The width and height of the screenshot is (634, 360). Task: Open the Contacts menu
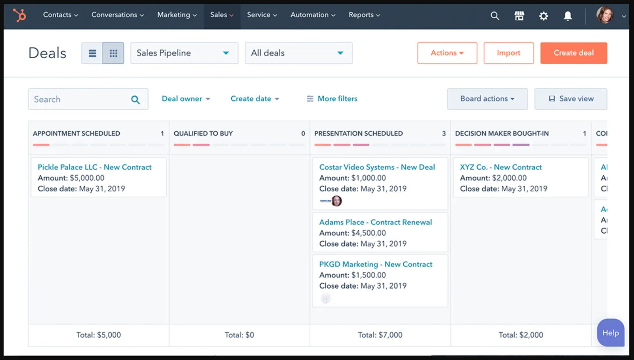[61, 15]
